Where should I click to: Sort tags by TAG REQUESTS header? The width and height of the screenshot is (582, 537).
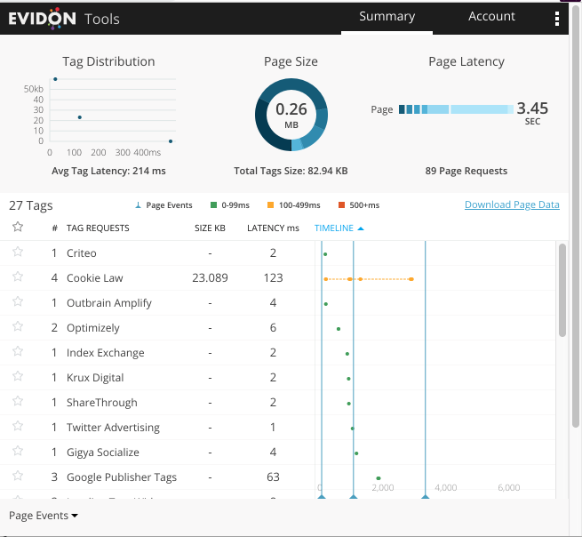[98, 228]
